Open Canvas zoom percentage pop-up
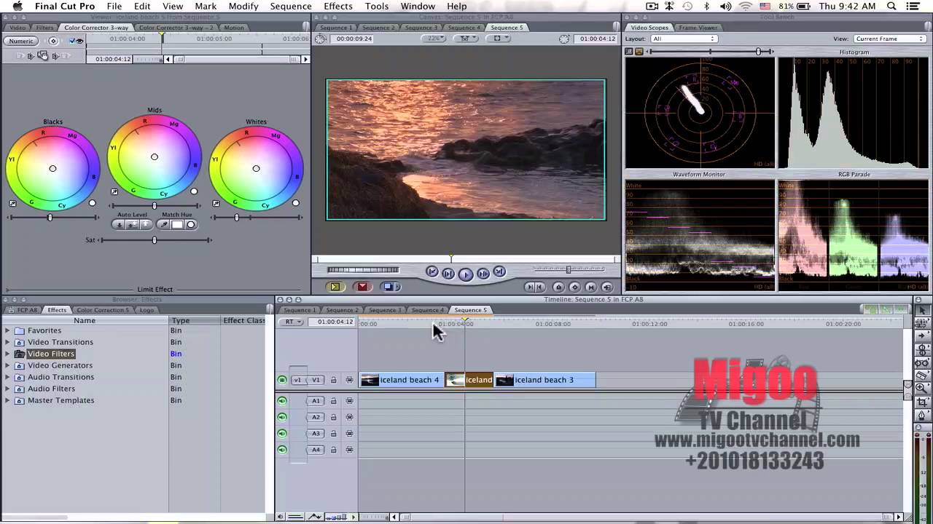 tap(435, 39)
